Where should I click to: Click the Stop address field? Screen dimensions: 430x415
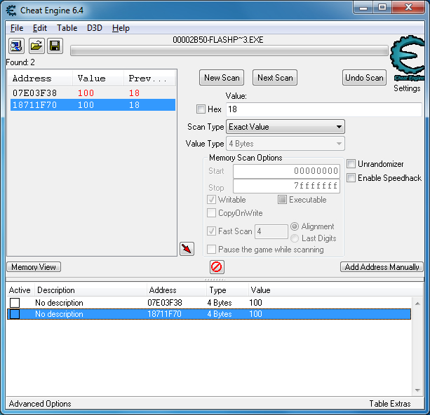(x=286, y=186)
